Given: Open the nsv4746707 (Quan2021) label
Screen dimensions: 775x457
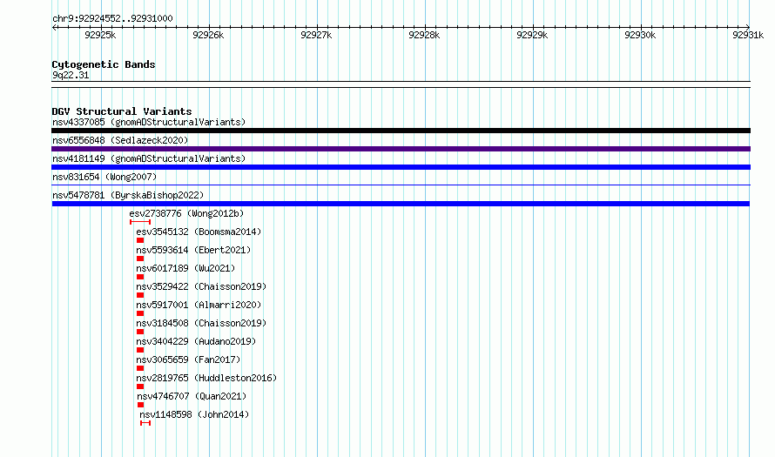Looking at the screenshot, I should [x=192, y=396].
